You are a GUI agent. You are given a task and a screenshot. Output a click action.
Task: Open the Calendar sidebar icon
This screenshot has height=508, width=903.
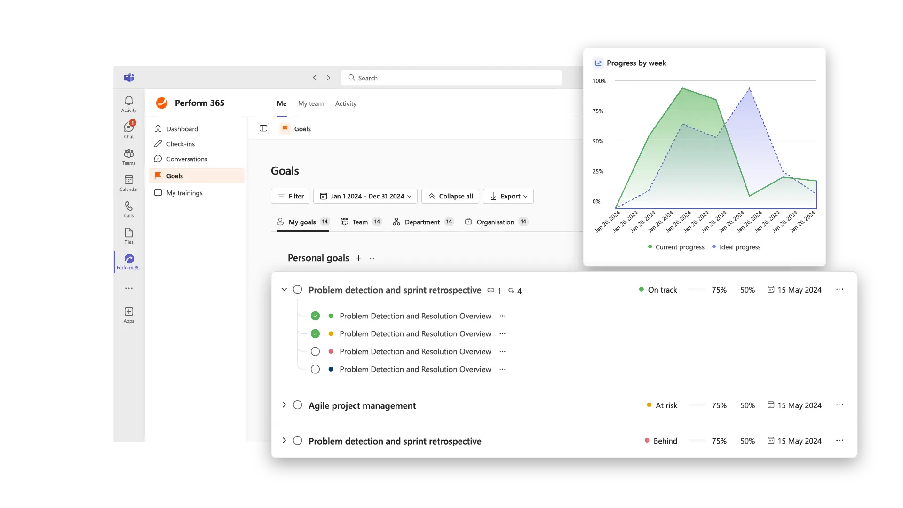(x=128, y=183)
